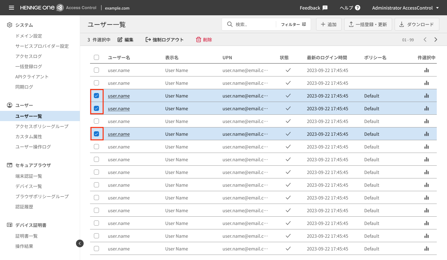Go to アクセスログ
The height and width of the screenshot is (260, 447).
(29, 56)
